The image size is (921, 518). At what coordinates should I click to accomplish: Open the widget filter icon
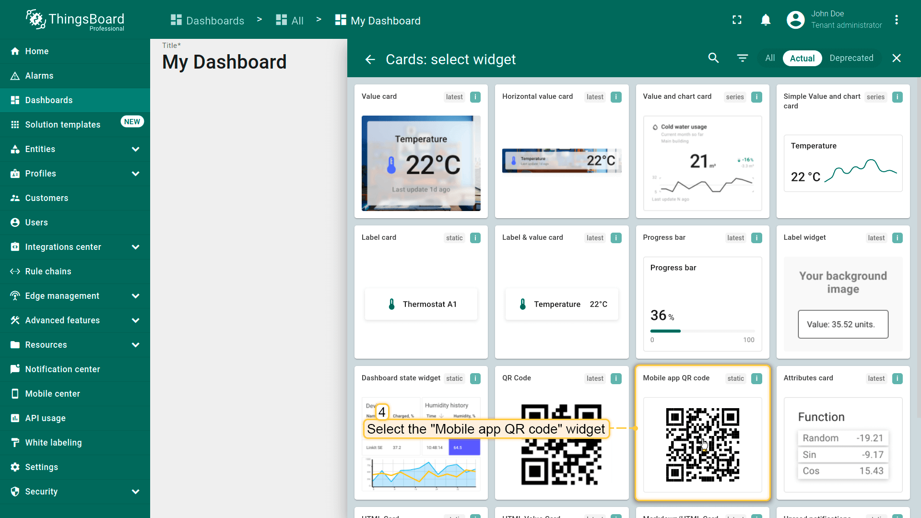click(742, 58)
